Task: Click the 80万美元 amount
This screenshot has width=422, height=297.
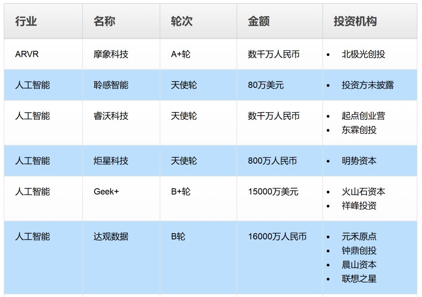Action: (x=266, y=85)
